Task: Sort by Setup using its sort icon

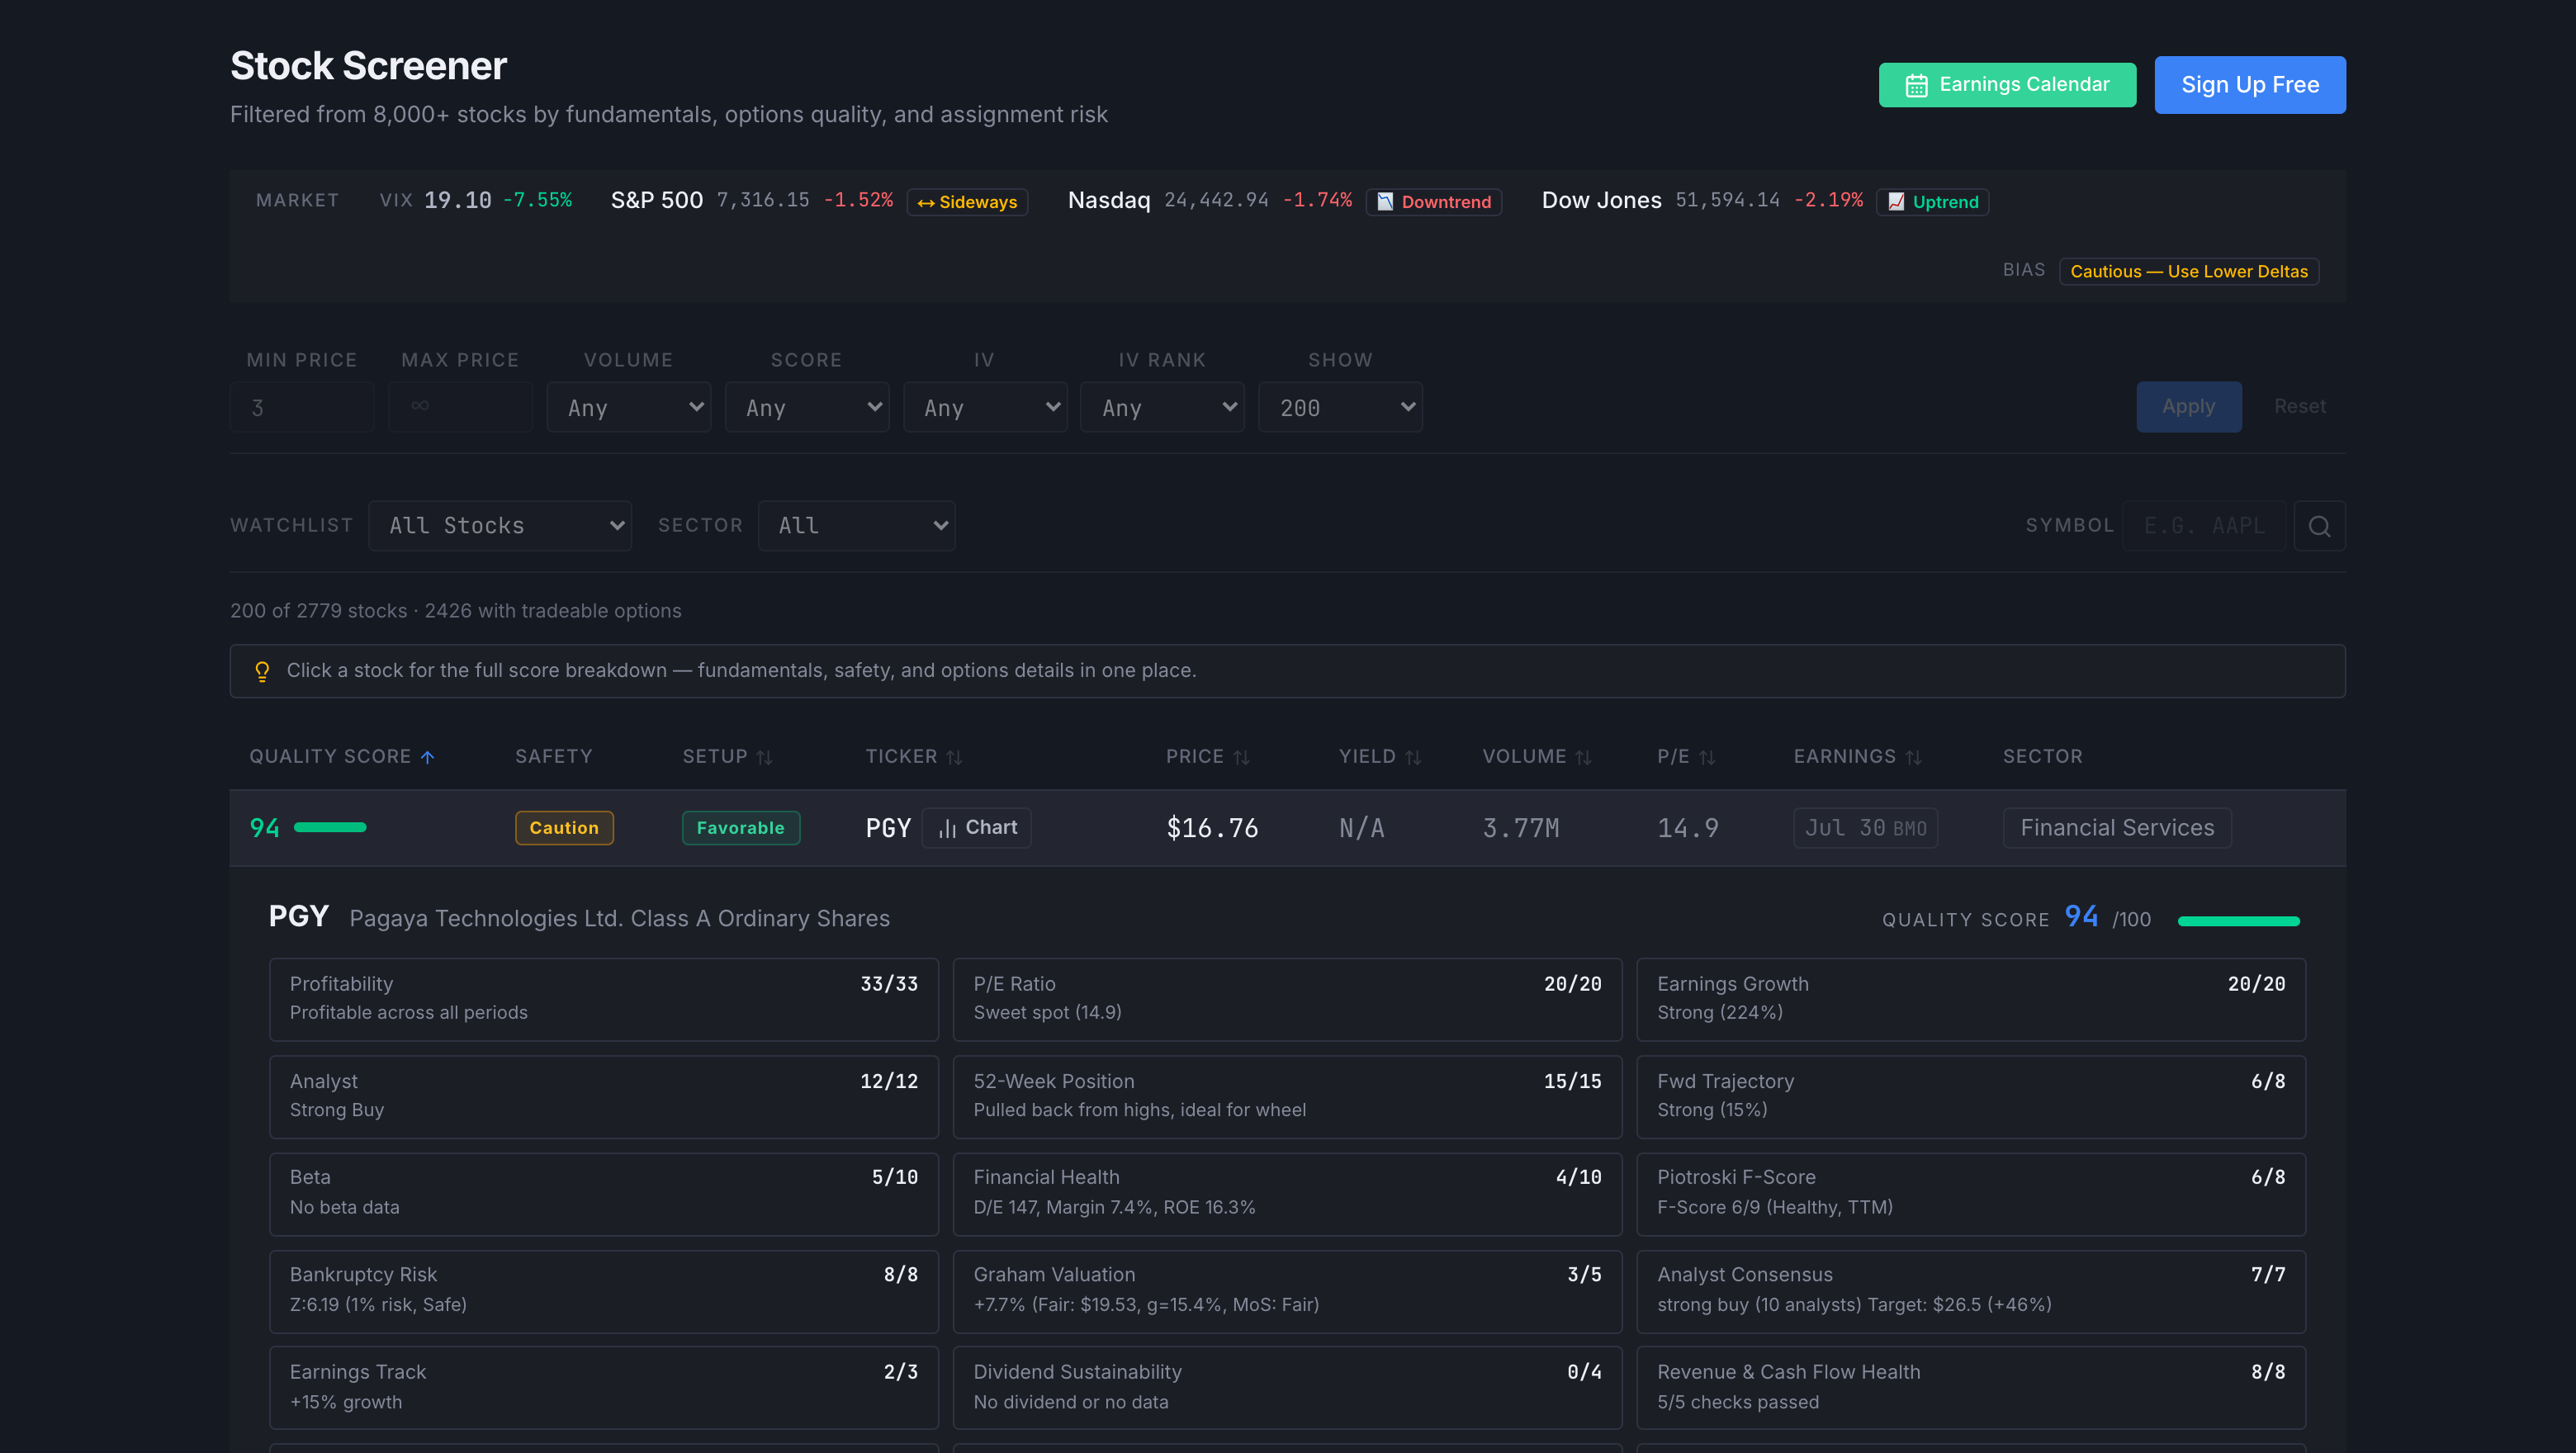Action: (765, 757)
